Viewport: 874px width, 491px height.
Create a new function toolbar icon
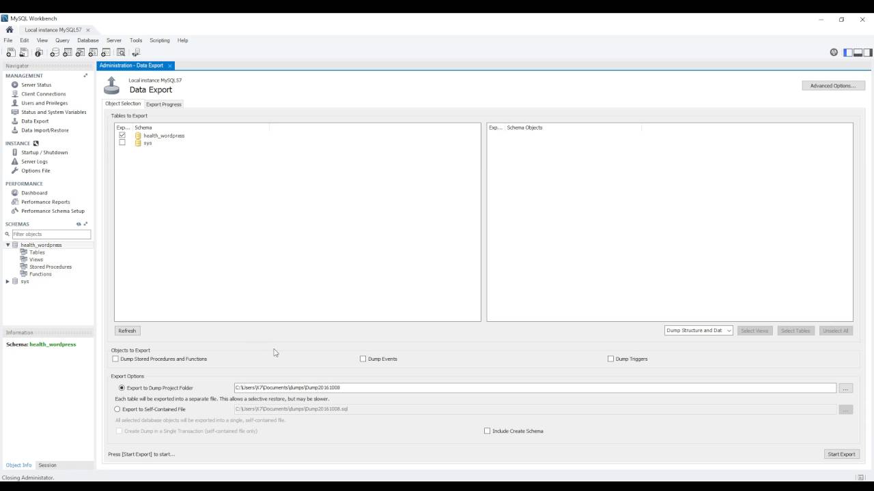(x=105, y=52)
